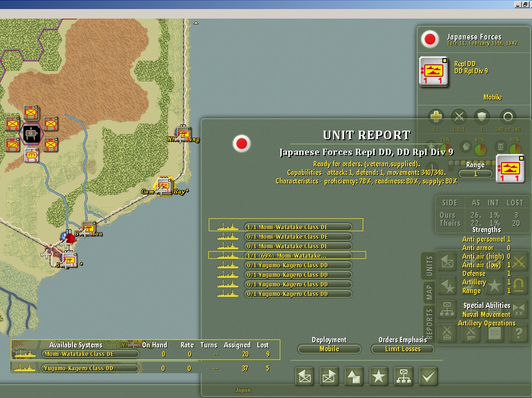
Task: Switch to the UNITS tab
Action: click(429, 265)
